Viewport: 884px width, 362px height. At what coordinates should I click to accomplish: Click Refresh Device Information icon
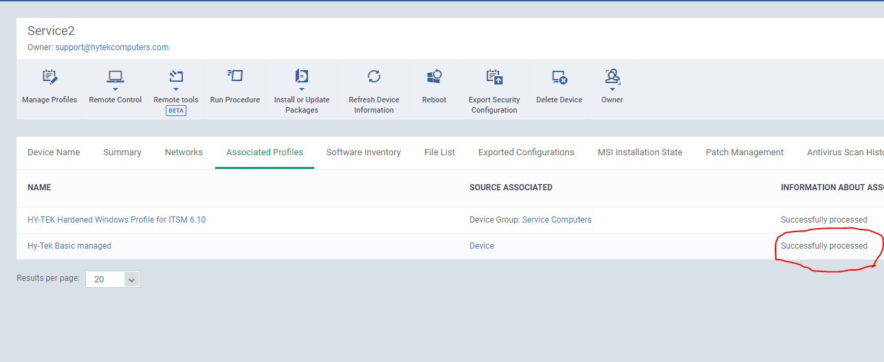click(x=374, y=76)
